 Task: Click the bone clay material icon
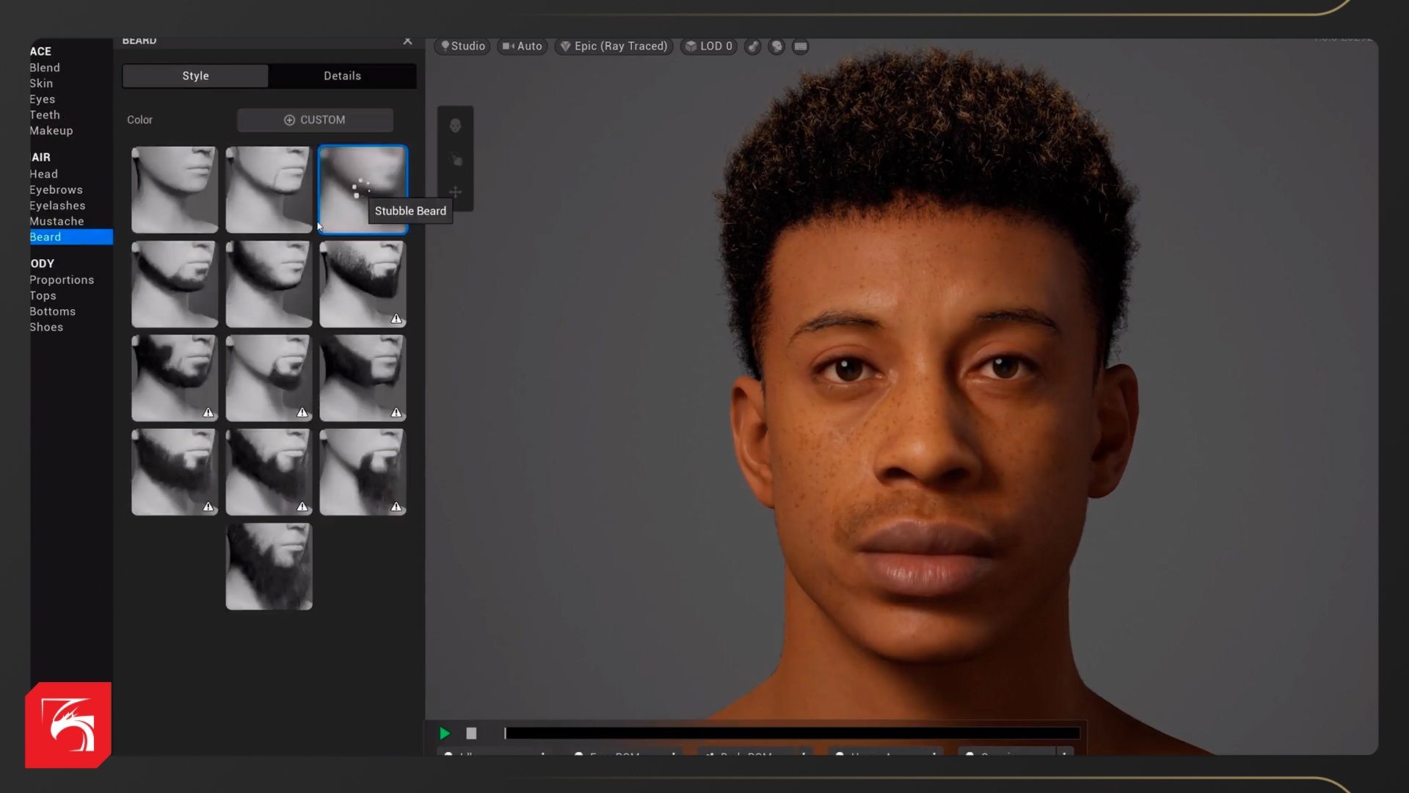pos(753,46)
